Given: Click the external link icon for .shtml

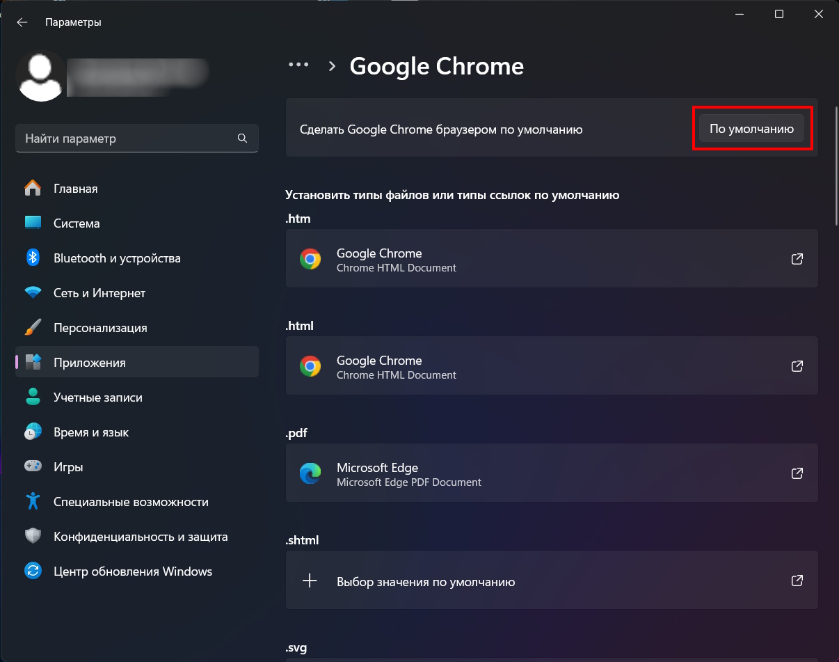Looking at the screenshot, I should pyautogui.click(x=797, y=581).
